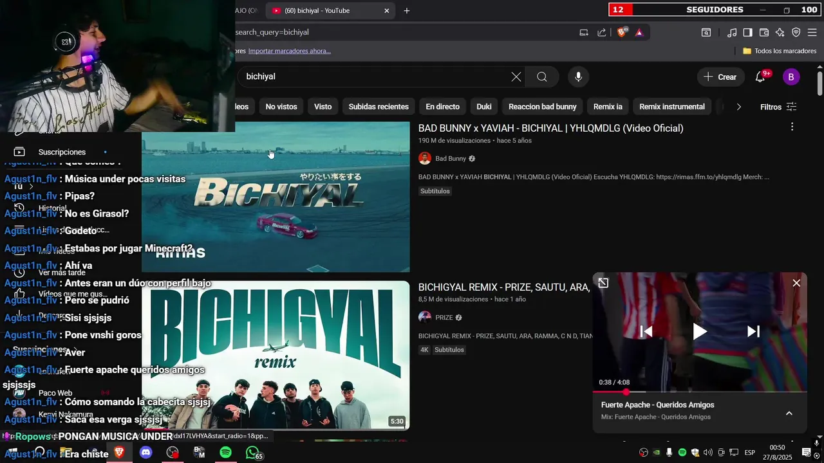
Task: Open Suscripciones in the YouTube sidebar
Action: pos(62,152)
